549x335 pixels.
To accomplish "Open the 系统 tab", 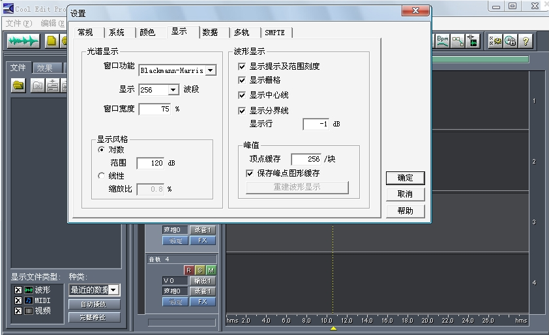I will click(x=117, y=33).
